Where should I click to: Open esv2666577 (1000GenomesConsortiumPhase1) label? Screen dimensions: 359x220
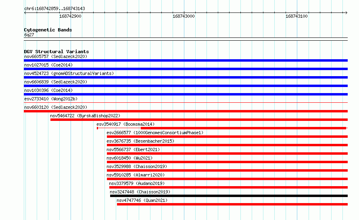(155, 133)
